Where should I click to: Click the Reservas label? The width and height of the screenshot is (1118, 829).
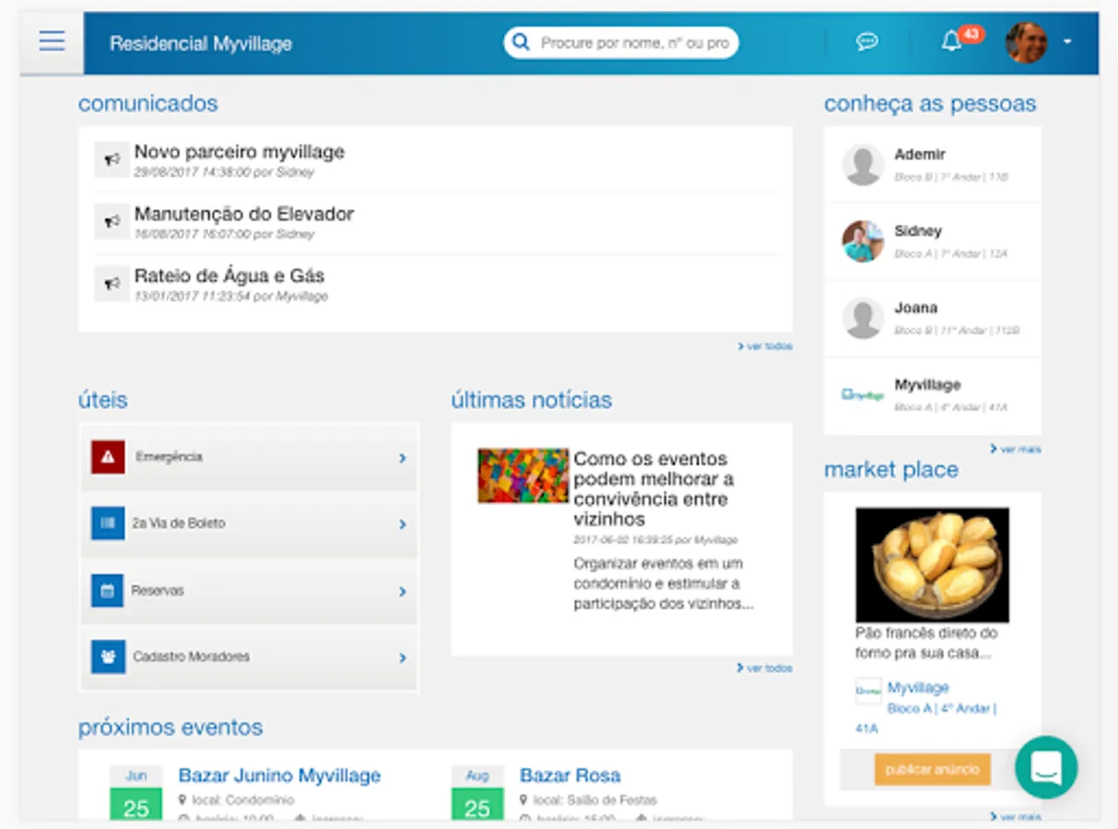click(x=158, y=590)
